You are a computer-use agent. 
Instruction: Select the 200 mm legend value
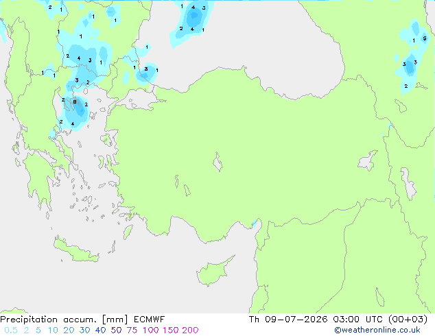click(190, 331)
